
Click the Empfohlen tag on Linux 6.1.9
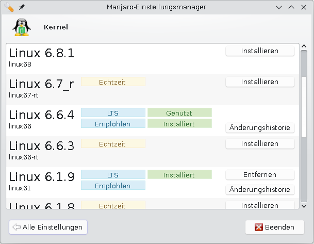tap(113, 186)
